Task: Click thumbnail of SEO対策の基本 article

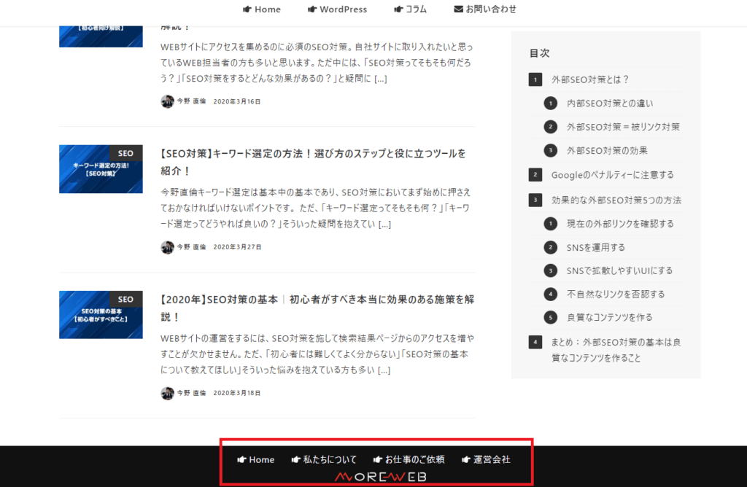Action: 101,315
